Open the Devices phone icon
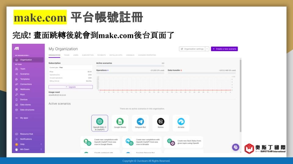The height and width of the screenshot is (164, 293). click(16, 100)
